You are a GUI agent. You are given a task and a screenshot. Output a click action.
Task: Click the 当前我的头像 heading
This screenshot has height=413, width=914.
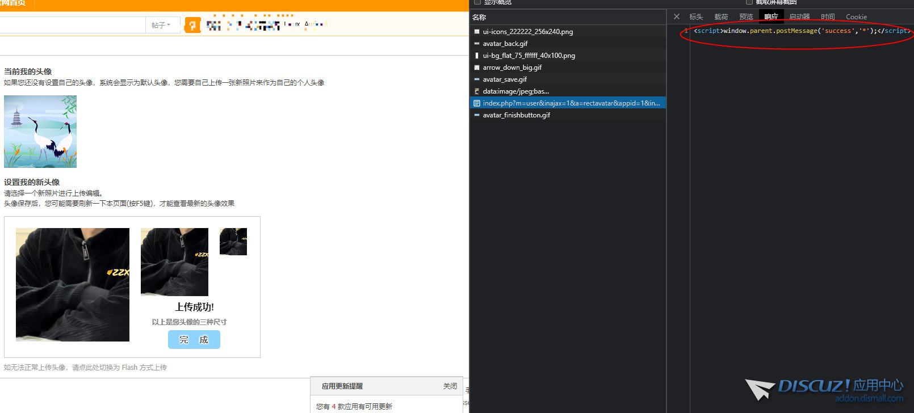point(28,71)
